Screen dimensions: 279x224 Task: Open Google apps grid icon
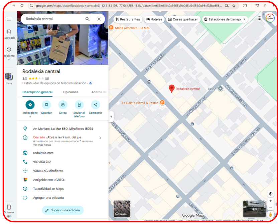pos(260,18)
